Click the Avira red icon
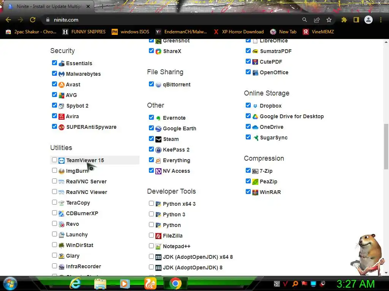 [x=61, y=116]
